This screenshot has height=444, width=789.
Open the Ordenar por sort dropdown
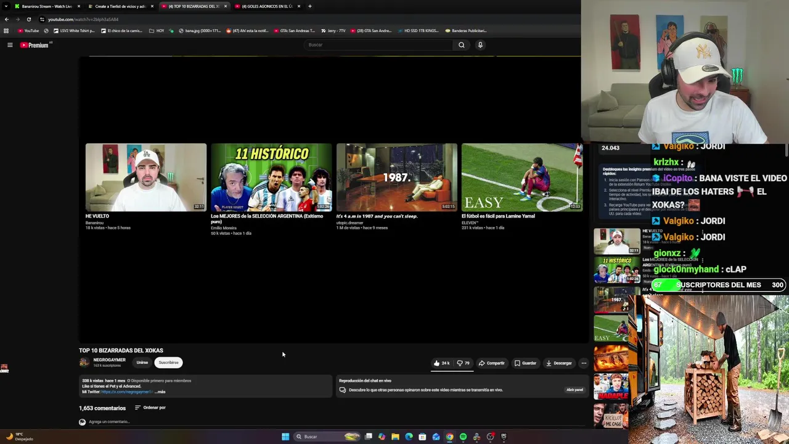click(x=150, y=408)
